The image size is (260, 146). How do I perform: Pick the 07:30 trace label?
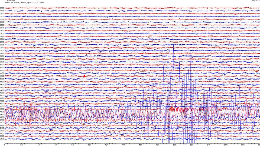click(2, 51)
